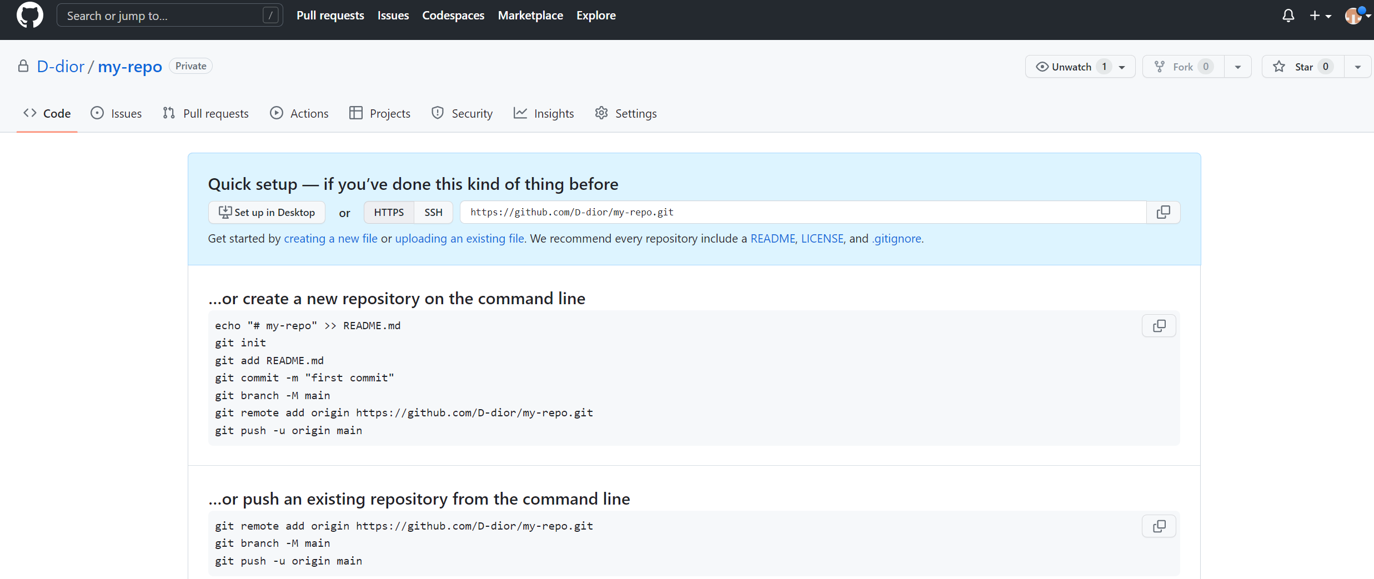
Task: Click the Private visibility badge
Action: [x=190, y=66]
